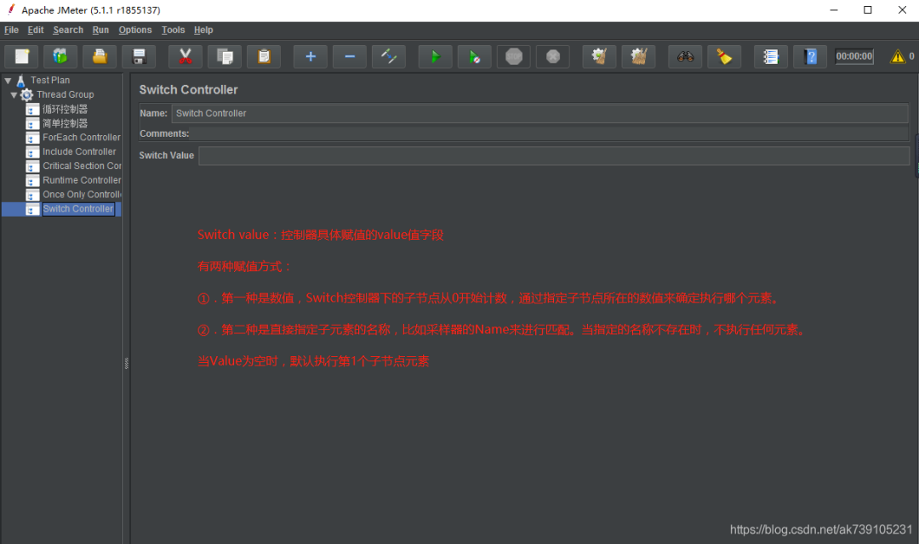Select 循环控制器 in the tree
The height and width of the screenshot is (544, 919).
click(65, 109)
